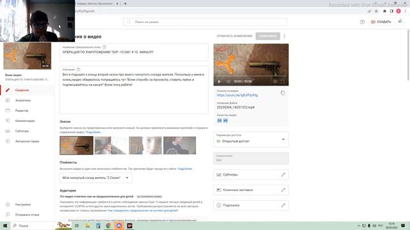Viewport: 410px width, 230px height.
Task: Open the youtu.be video link
Action: click(237, 95)
